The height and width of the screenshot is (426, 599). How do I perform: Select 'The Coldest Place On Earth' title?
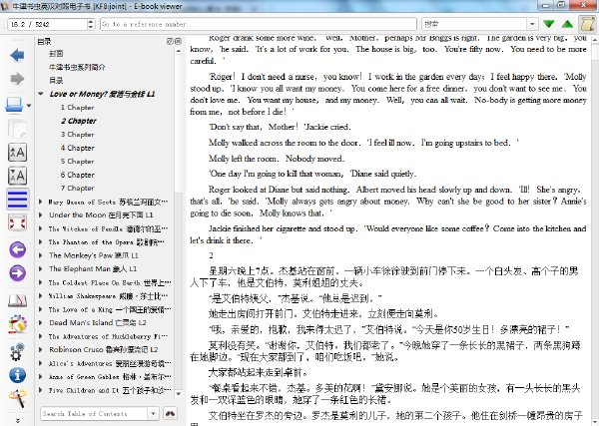110,282
